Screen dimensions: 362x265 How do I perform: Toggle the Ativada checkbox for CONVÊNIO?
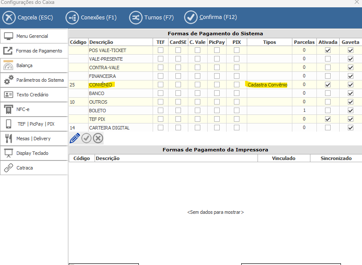tap(328, 85)
